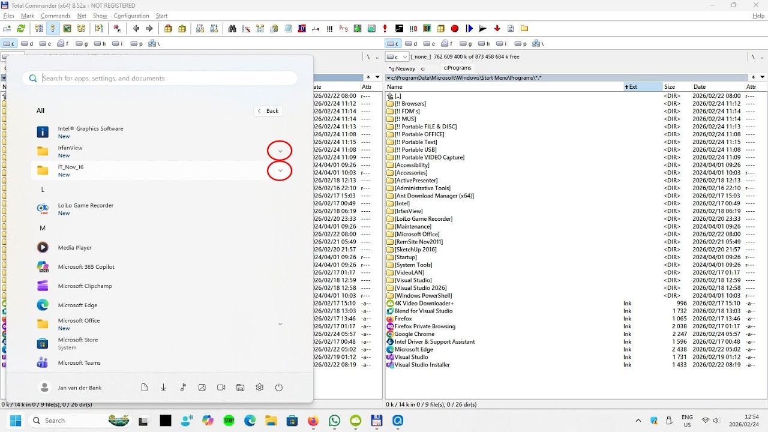Viewport: 768px width, 432px height.
Task: Open File Explorer icon in Start footer
Action: pos(240,388)
